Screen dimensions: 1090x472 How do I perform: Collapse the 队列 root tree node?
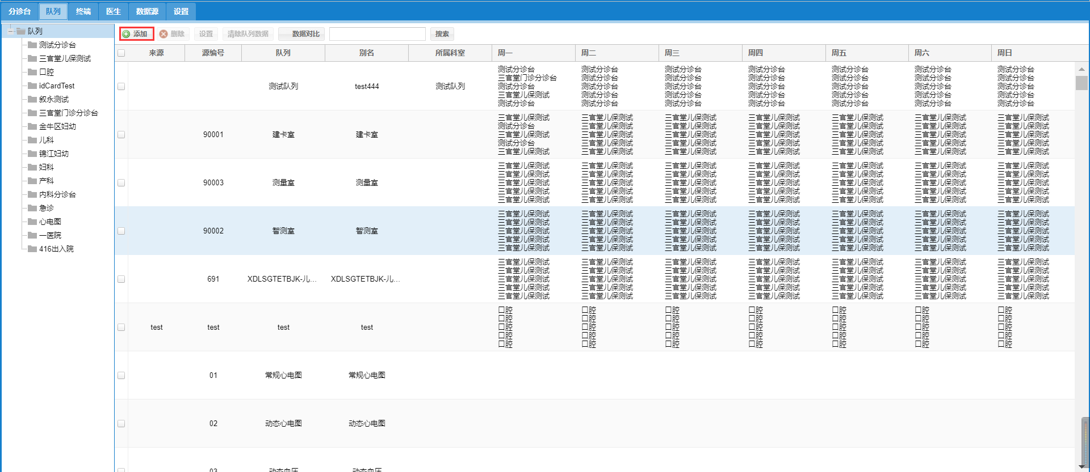point(10,31)
